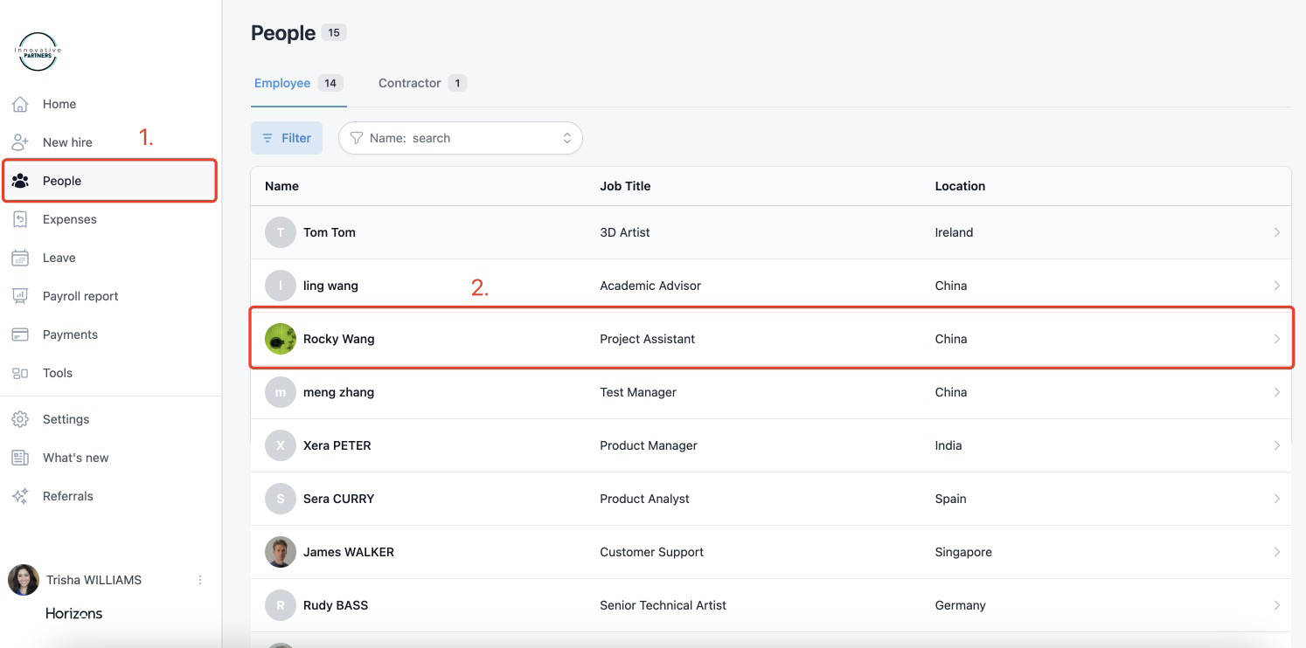Viewport: 1306px width, 648px height.
Task: Click the Payments card icon
Action: (20, 334)
